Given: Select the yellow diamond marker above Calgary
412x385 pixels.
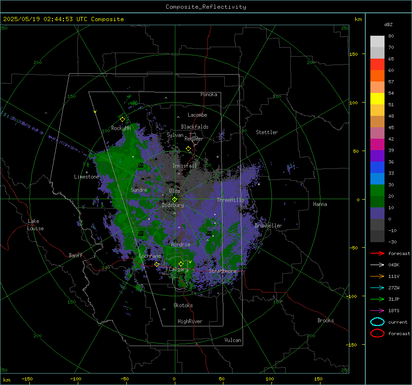Looking at the screenshot, I should [x=181, y=264].
